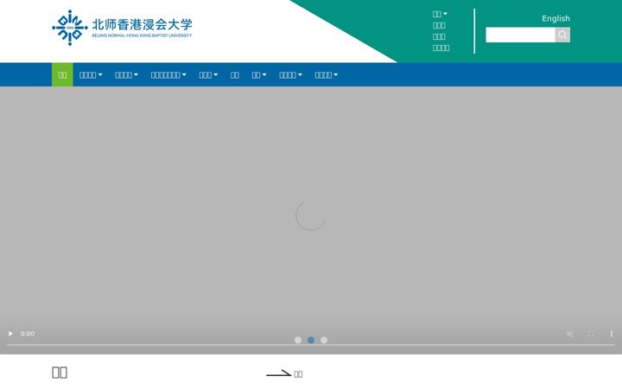Expand the three-character nav dropdown
Image resolution: width=622 pixels, height=389 pixels.
(208, 74)
